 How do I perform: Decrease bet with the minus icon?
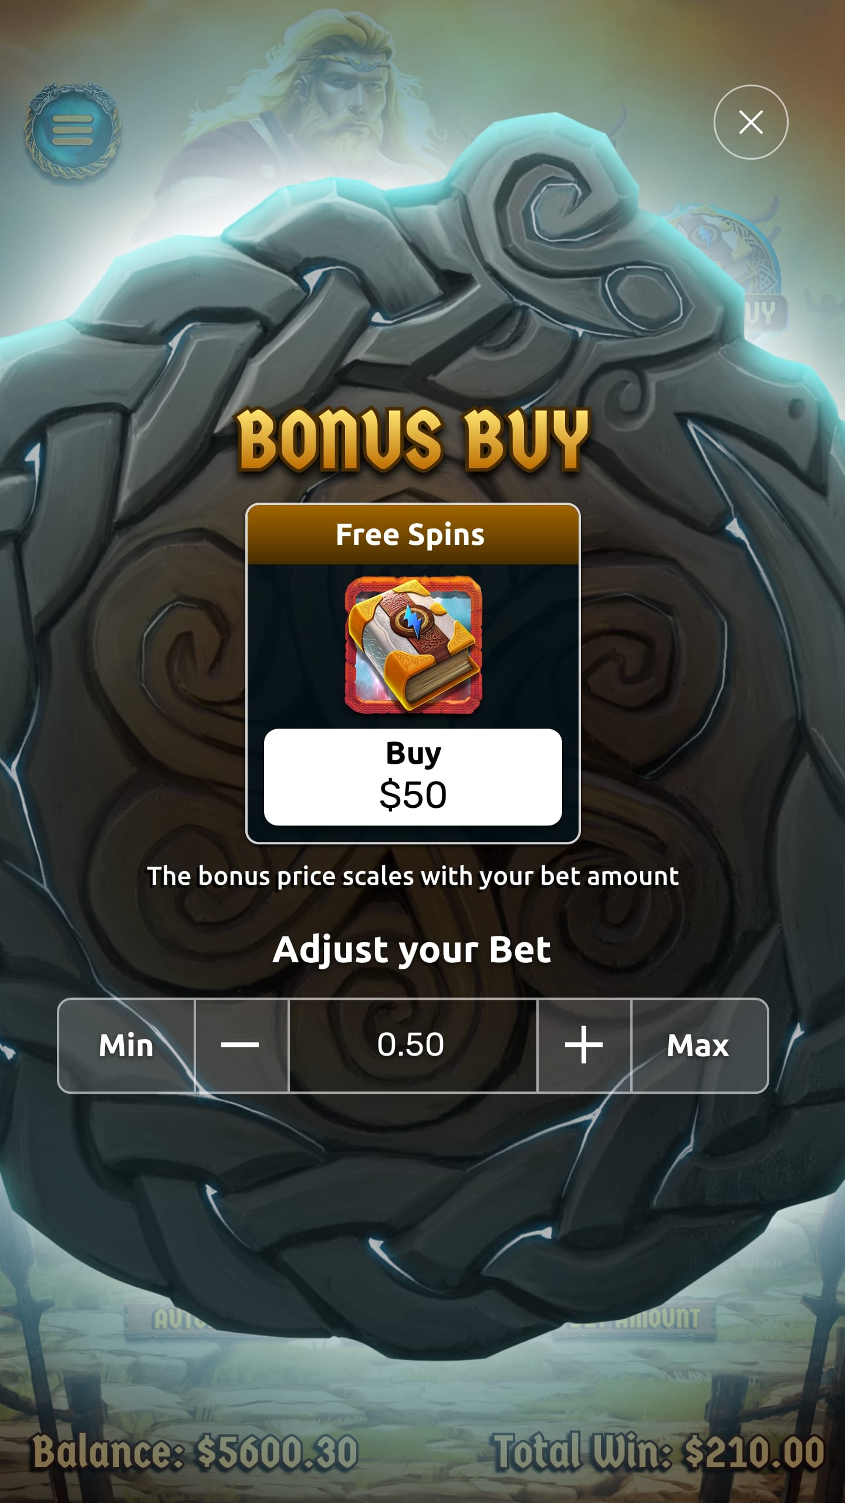point(241,1046)
